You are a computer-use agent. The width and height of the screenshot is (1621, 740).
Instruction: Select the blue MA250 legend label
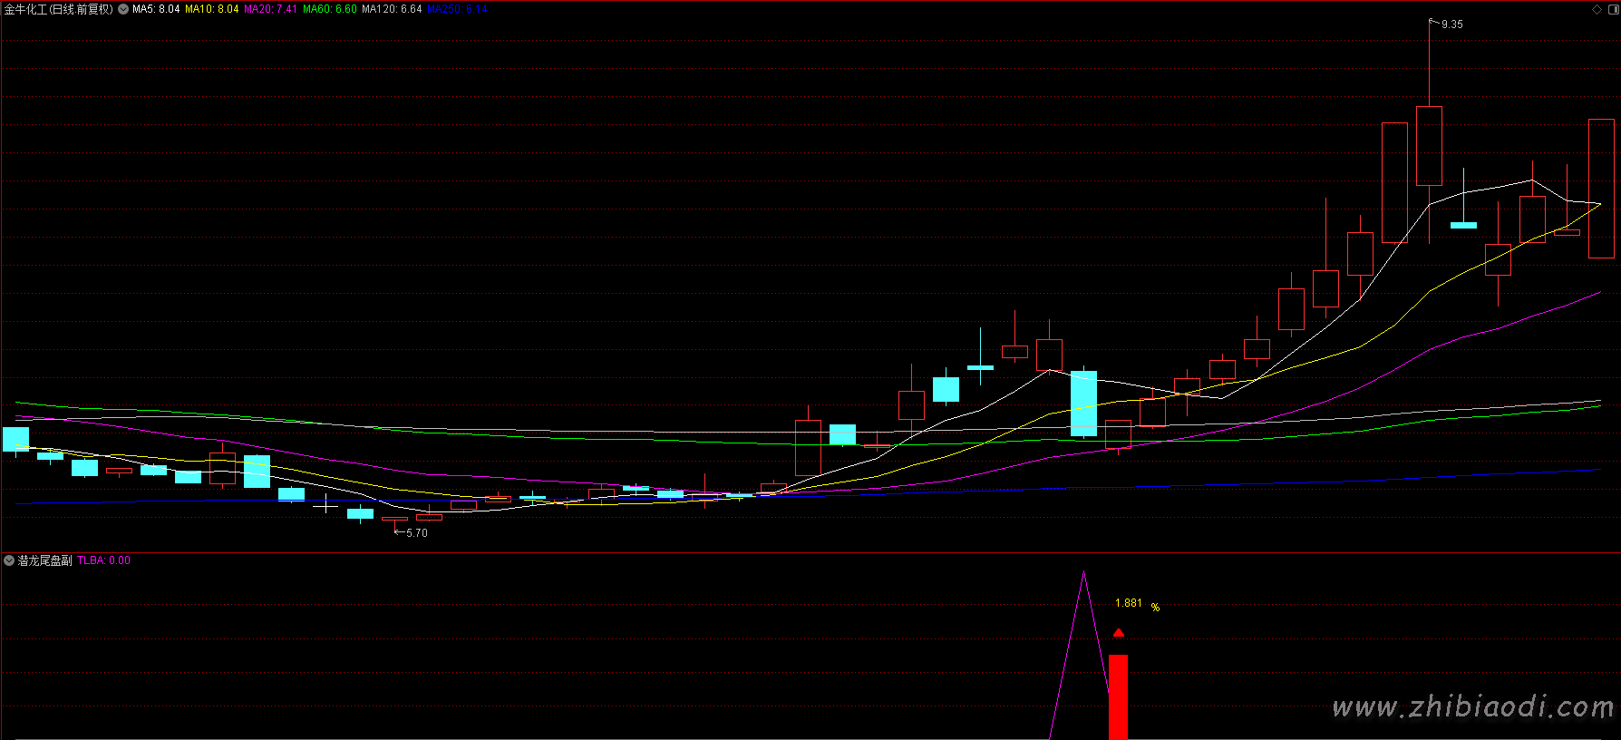click(457, 9)
